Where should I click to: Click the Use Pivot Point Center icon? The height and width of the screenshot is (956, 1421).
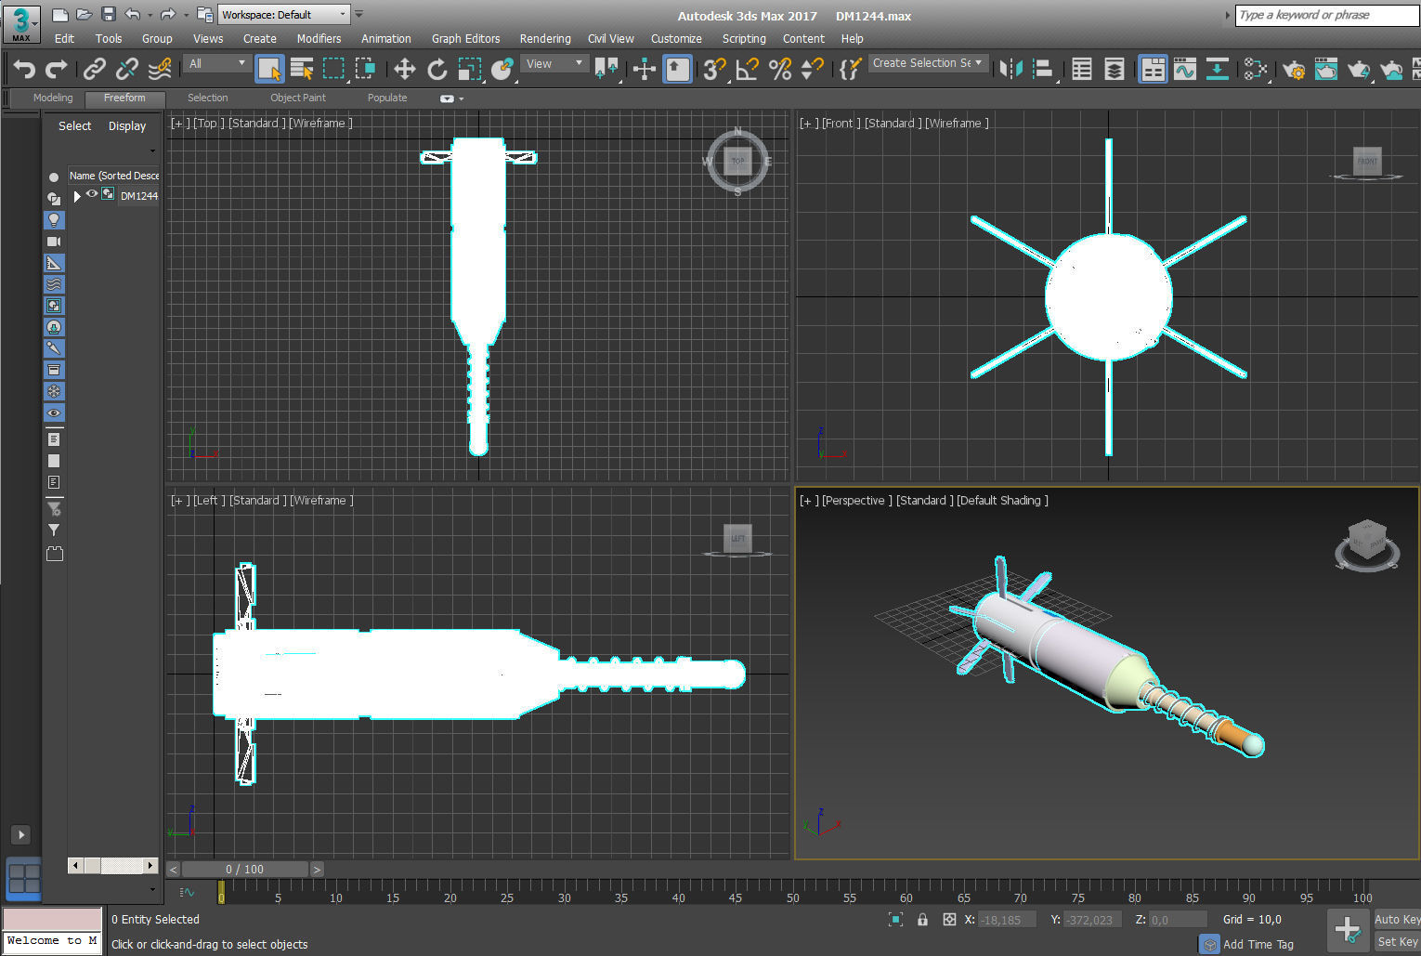point(607,69)
